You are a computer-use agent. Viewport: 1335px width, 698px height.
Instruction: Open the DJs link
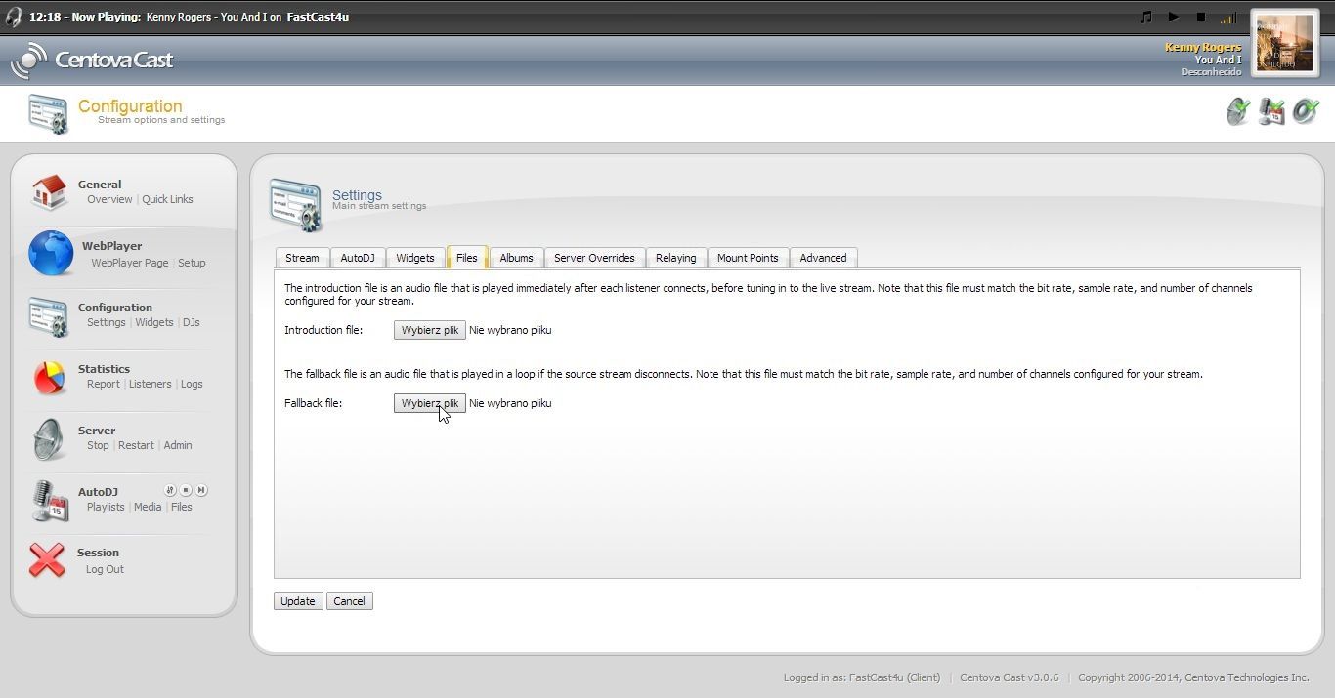192,322
